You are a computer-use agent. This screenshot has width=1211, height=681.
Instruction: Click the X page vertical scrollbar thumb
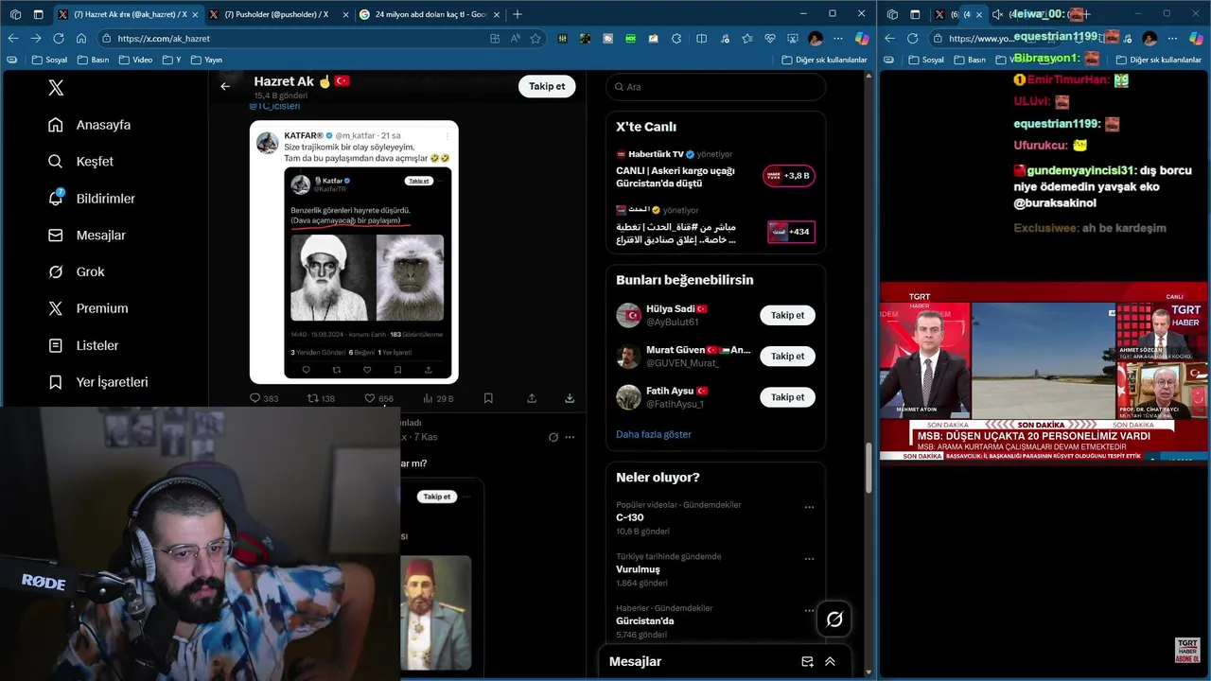click(869, 467)
